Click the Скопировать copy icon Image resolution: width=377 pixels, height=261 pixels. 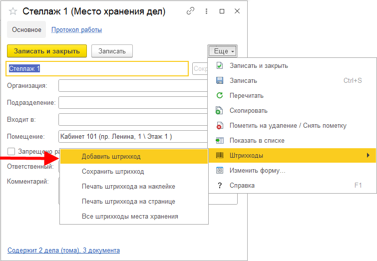[219, 111]
